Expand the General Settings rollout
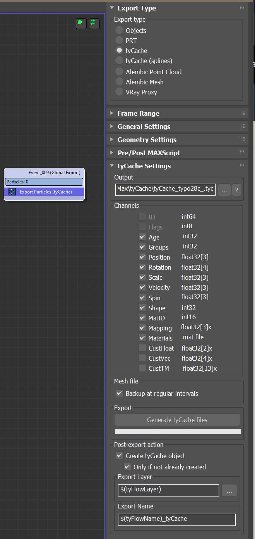255x539 pixels. [144, 127]
